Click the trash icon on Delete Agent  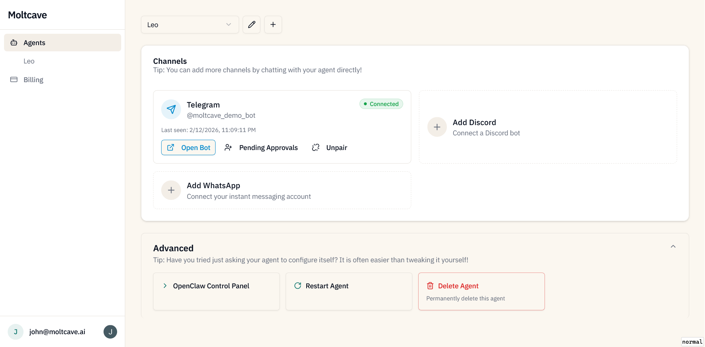[x=430, y=286]
